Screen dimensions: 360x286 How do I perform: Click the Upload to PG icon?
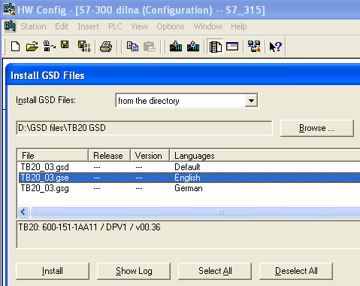193,47
